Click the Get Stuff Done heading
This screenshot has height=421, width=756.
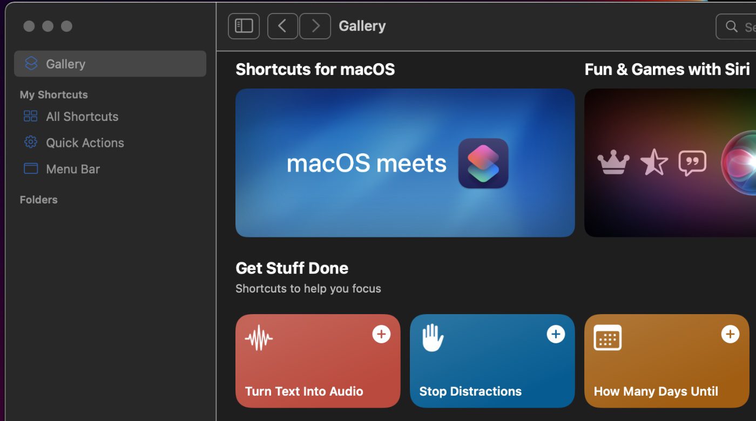click(292, 268)
